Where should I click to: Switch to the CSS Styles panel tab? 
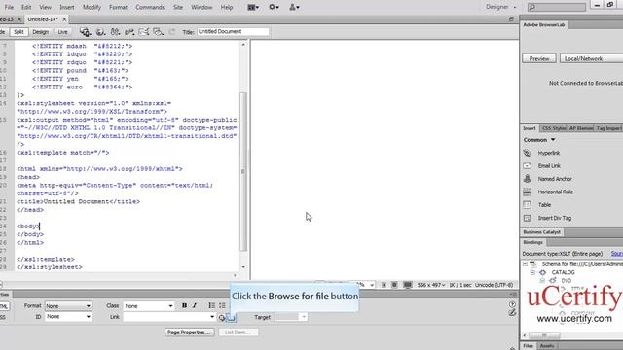(554, 128)
